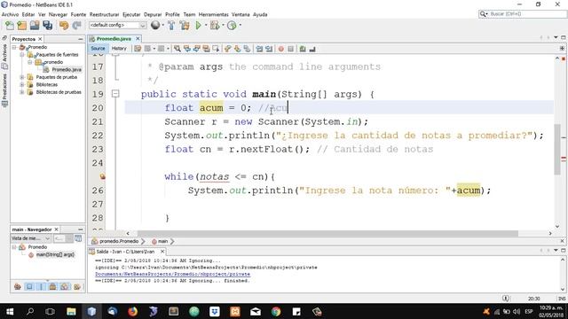Select Promedio.java in project tree
The image size is (568, 319).
pos(67,69)
